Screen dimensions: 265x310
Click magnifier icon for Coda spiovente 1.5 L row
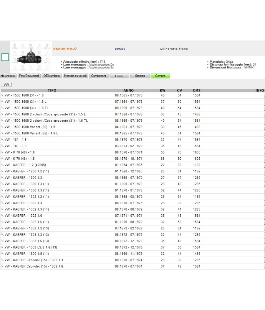pyautogui.click(x=2, y=114)
